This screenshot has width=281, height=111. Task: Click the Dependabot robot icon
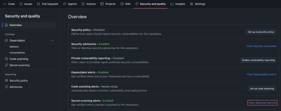pyautogui.click(x=7, y=40)
